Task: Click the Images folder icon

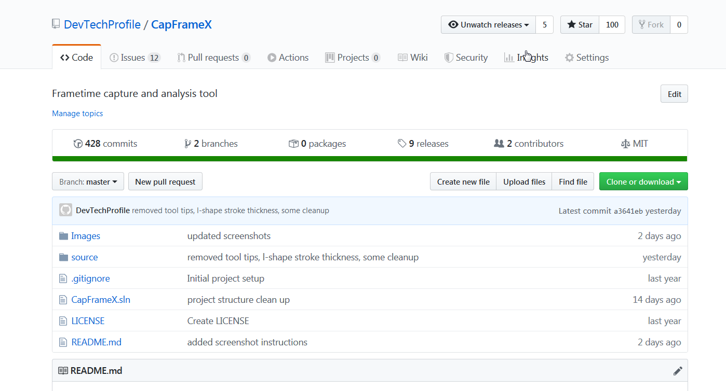Action: 63,236
